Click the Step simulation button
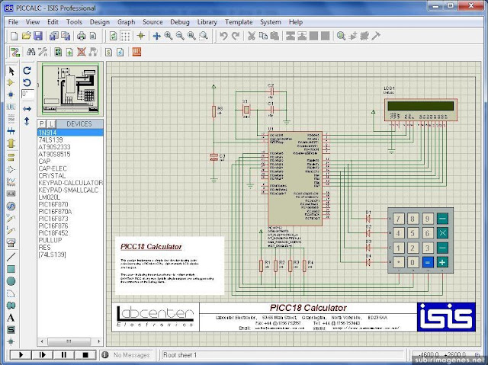The image size is (488, 365). 43,355
